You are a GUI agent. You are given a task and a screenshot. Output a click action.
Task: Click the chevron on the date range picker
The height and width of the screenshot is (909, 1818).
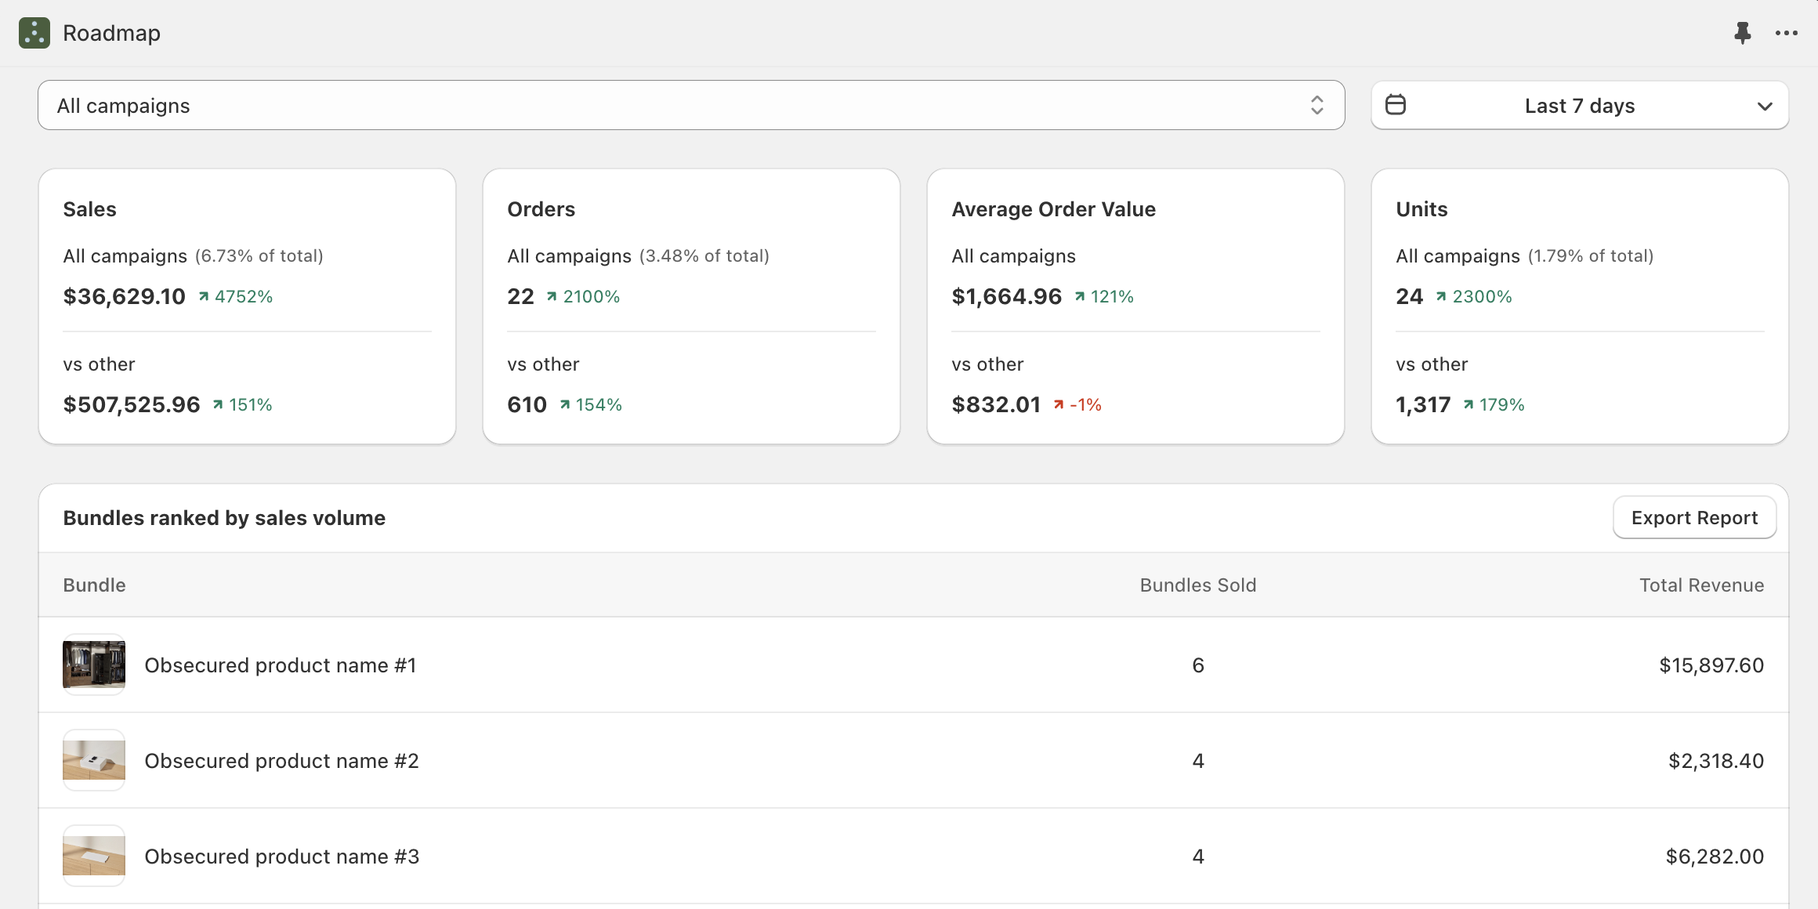(x=1765, y=105)
